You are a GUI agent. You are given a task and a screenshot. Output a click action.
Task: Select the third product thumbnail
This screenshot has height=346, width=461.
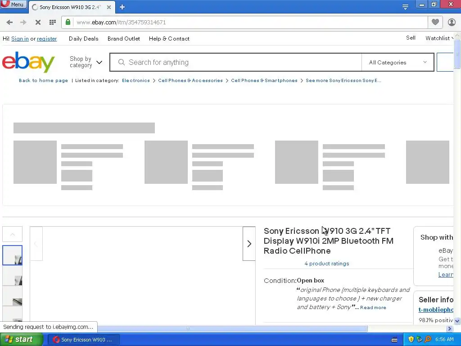[x=12, y=296]
